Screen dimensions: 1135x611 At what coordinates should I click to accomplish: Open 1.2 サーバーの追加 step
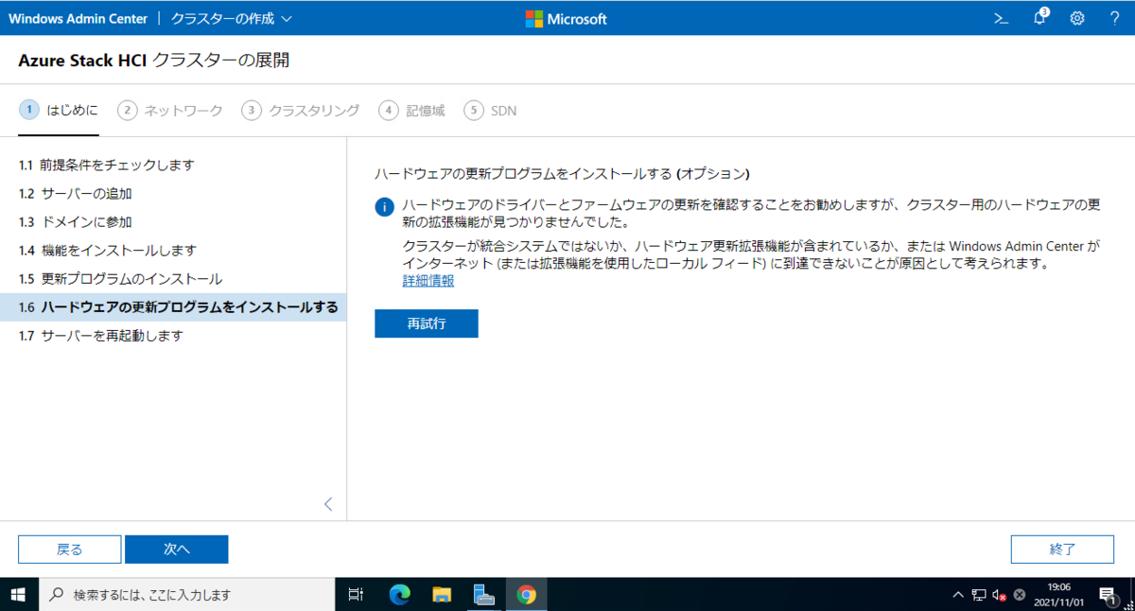173,194
